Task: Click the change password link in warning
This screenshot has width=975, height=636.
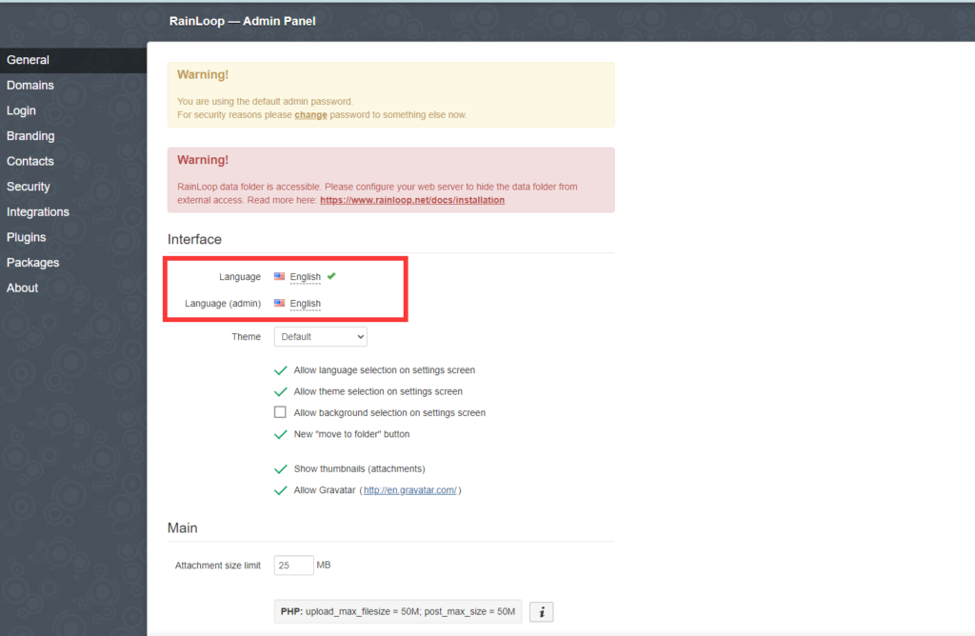Action: pyautogui.click(x=311, y=115)
